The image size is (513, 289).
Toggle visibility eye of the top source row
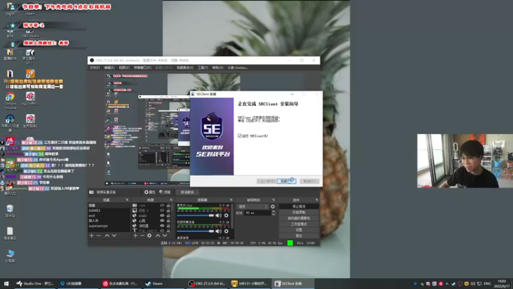point(162,206)
